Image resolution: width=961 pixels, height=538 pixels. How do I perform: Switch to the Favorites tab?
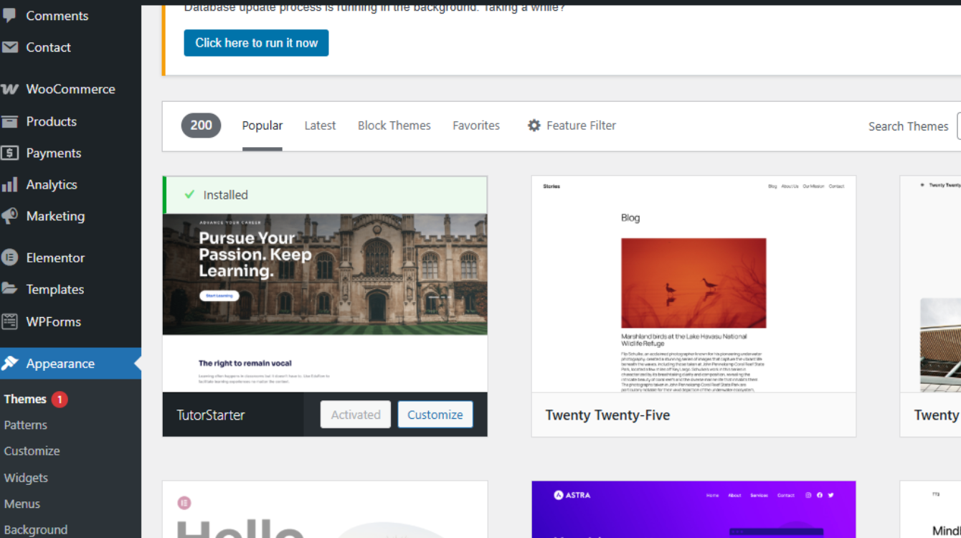[x=476, y=126]
